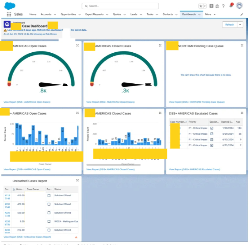The image size is (252, 245).
Task: Click the pencil icon to edit navigation bar
Action: click(242, 14)
